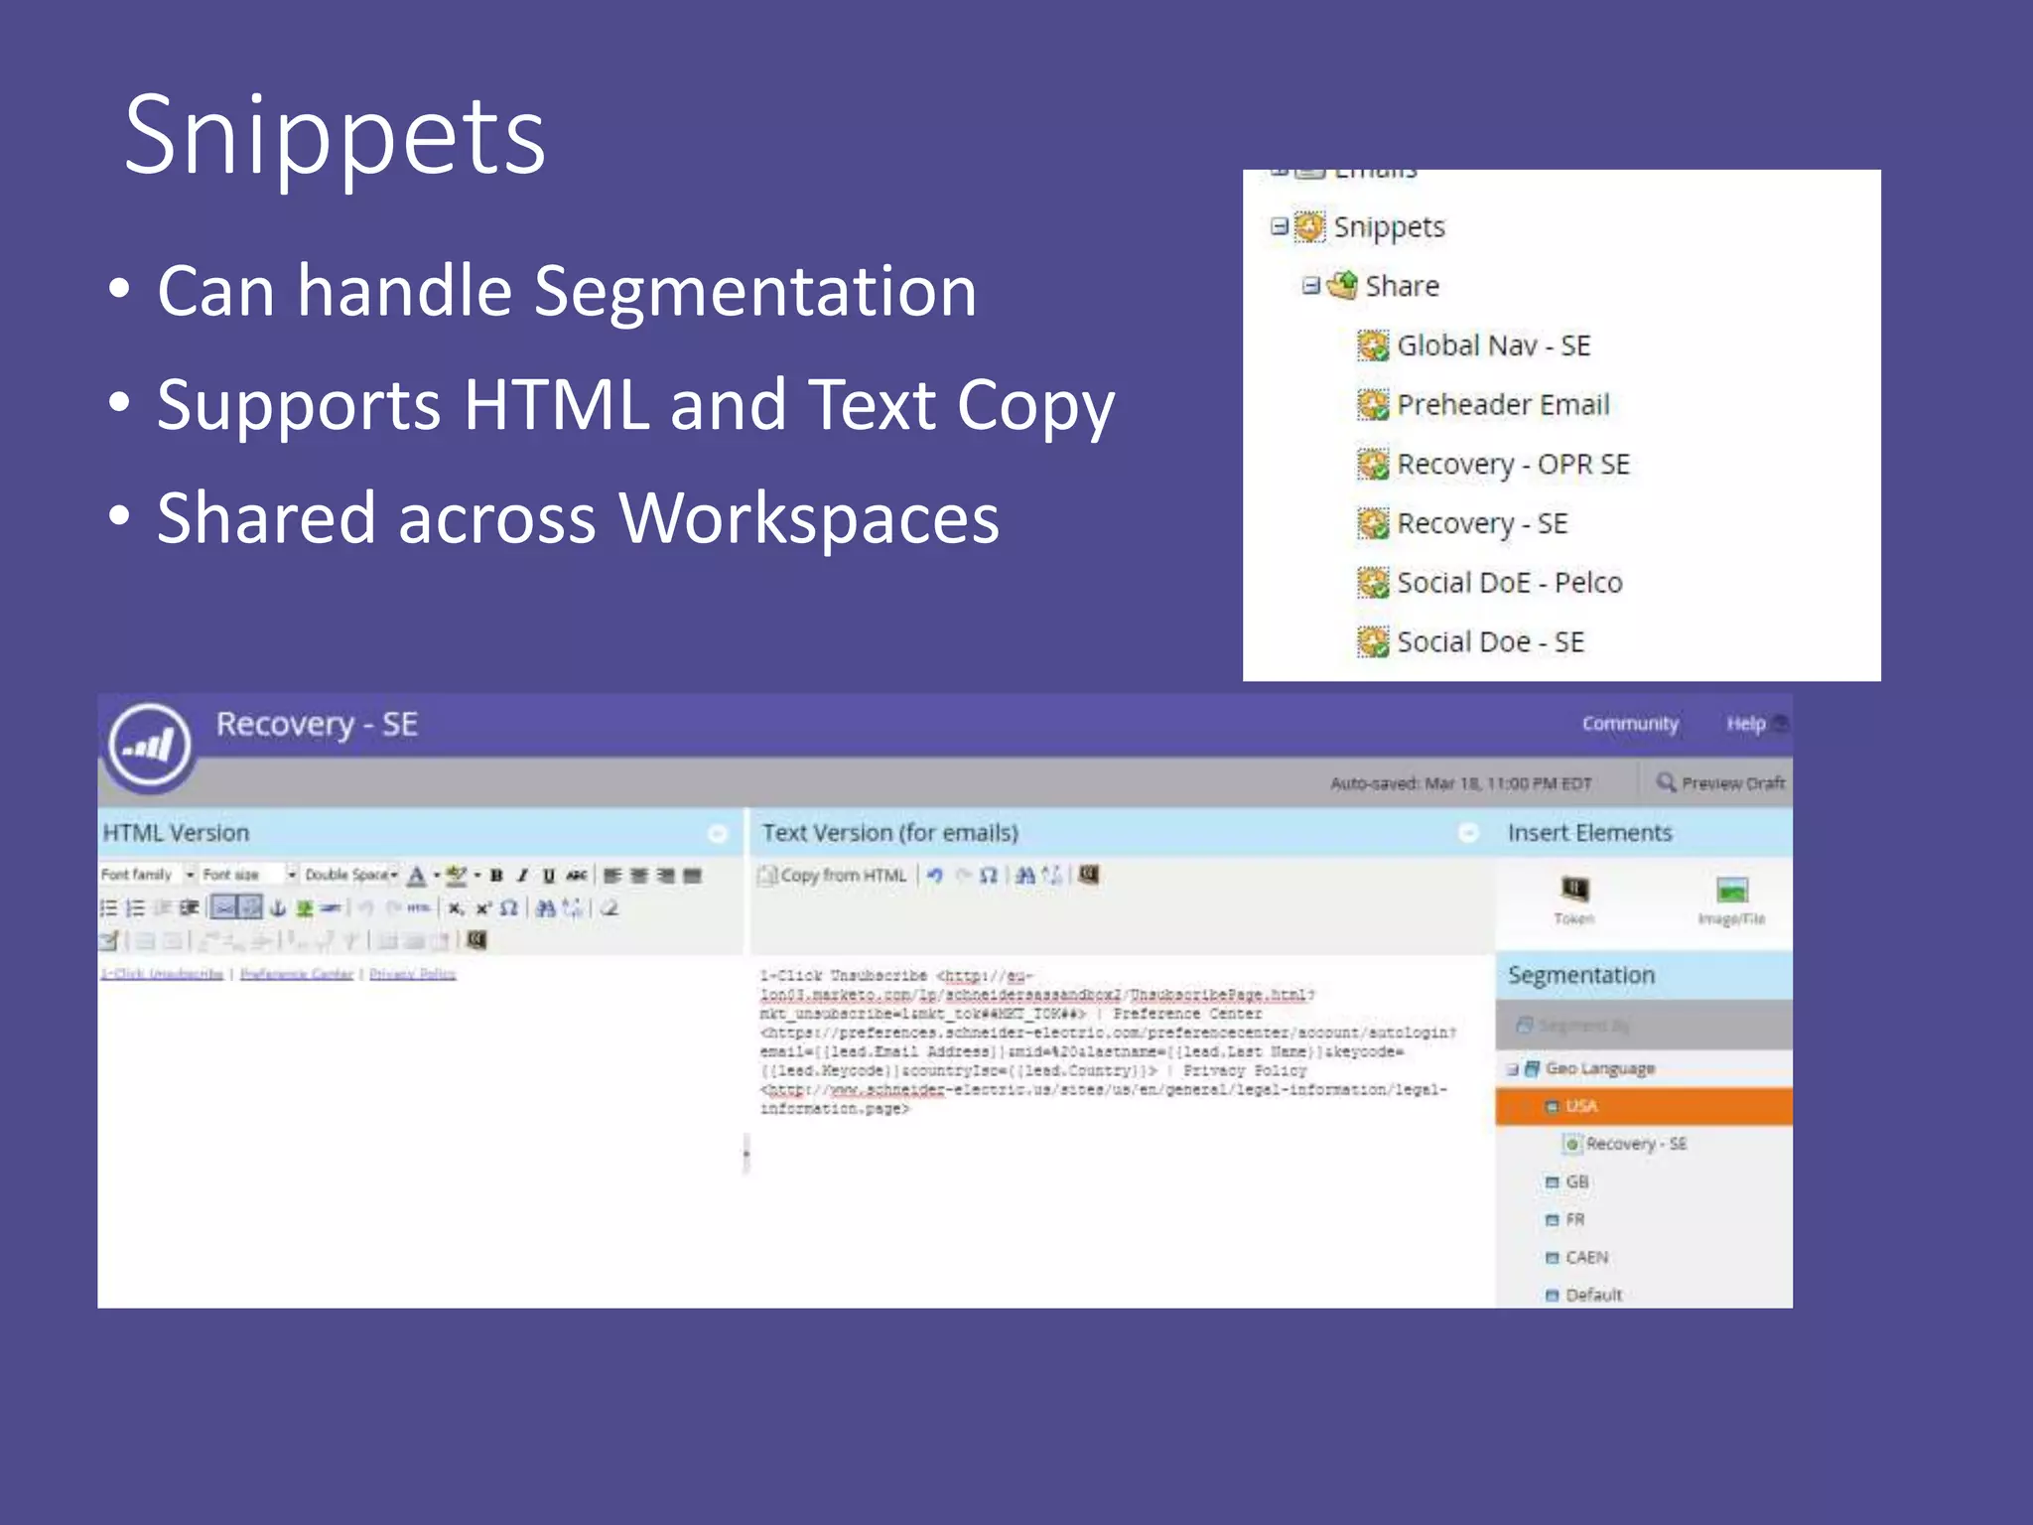
Task: Insert token from HTML toolbar third row
Action: [476, 939]
